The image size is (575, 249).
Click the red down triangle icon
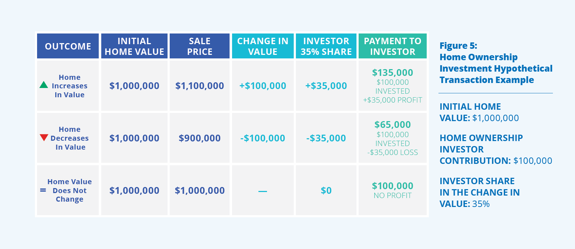pyautogui.click(x=44, y=138)
